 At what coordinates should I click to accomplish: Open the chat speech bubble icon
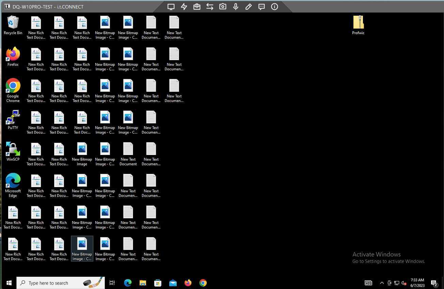[261, 7]
